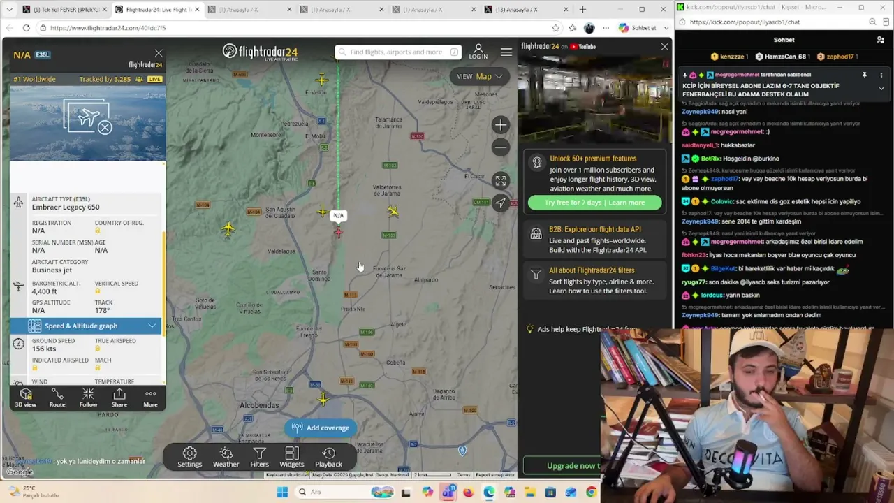Expand the Copilot Sohbet et dropdown
Screen dimensions: 894x503
pos(666,28)
